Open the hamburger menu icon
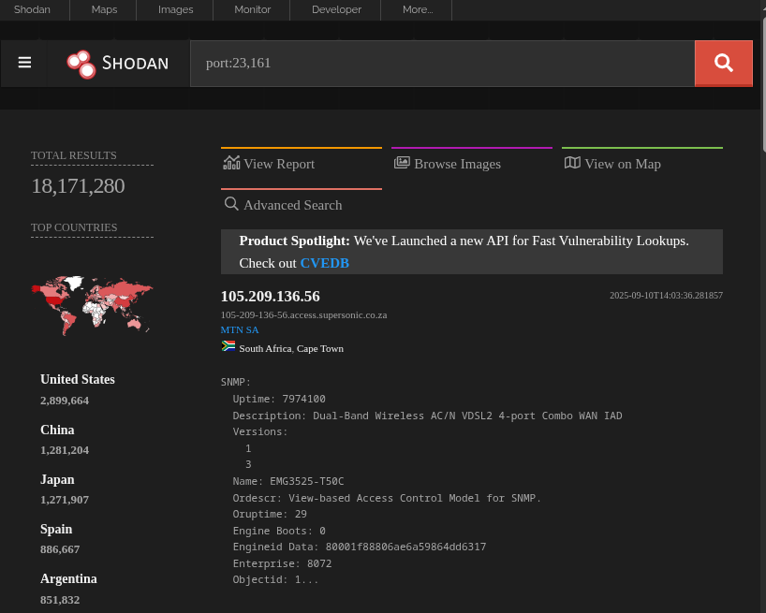 [24, 63]
